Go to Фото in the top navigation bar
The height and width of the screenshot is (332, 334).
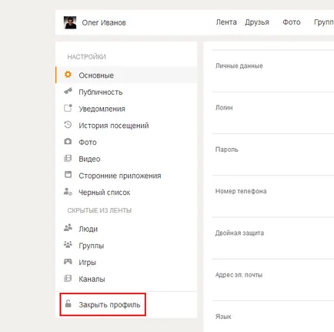pyautogui.click(x=292, y=22)
